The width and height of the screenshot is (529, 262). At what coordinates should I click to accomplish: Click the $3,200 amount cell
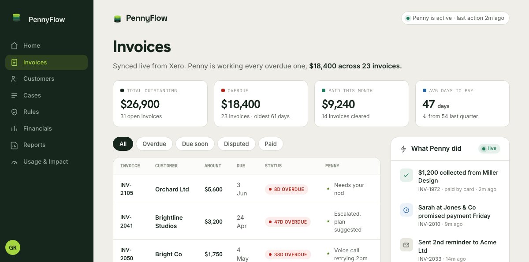click(213, 222)
